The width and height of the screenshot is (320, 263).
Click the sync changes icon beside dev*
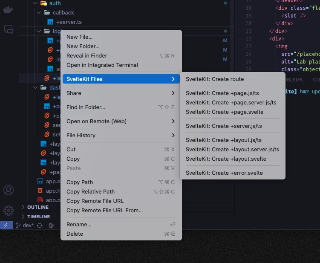[40, 225]
